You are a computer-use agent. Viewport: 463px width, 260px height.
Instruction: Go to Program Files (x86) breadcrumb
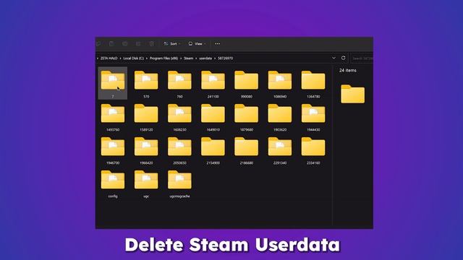[x=163, y=58]
